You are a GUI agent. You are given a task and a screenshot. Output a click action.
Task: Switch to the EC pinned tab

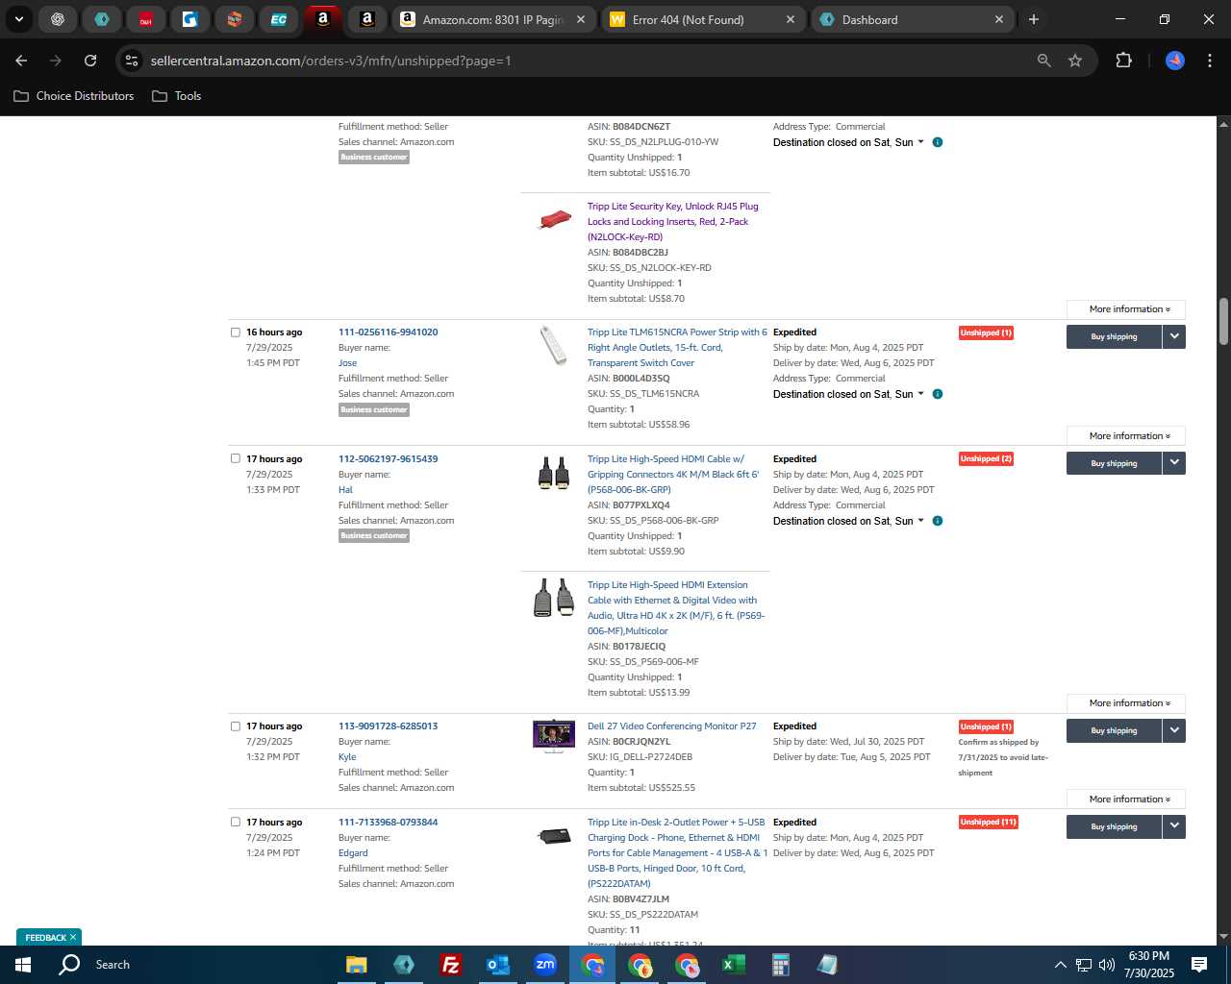(279, 19)
